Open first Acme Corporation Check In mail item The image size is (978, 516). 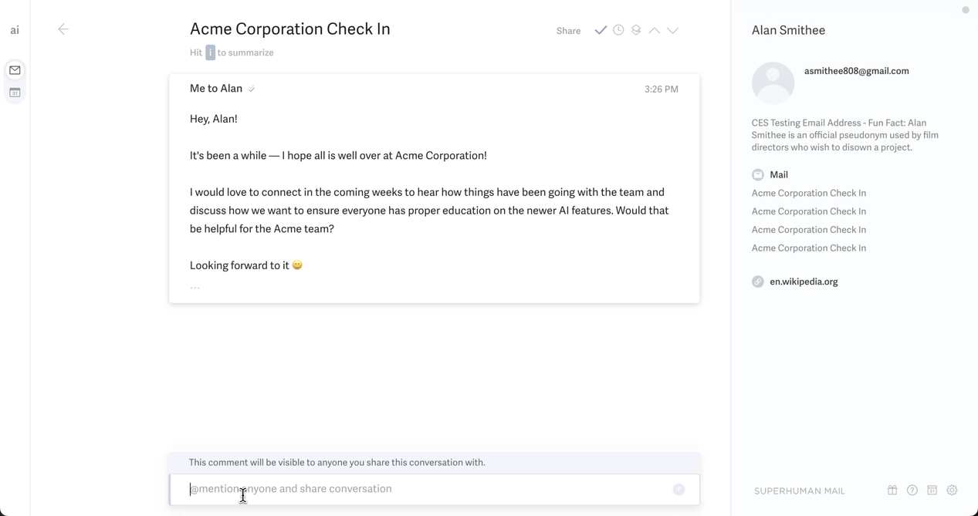(808, 193)
